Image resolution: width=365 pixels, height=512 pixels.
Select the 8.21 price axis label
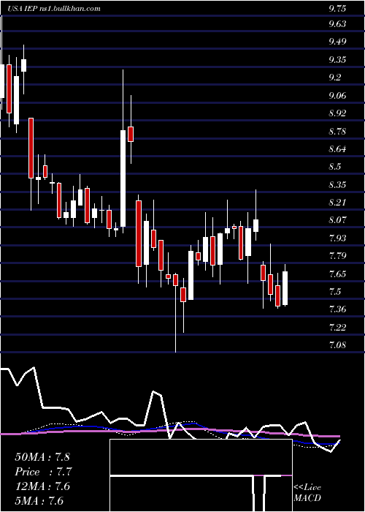pos(337,203)
